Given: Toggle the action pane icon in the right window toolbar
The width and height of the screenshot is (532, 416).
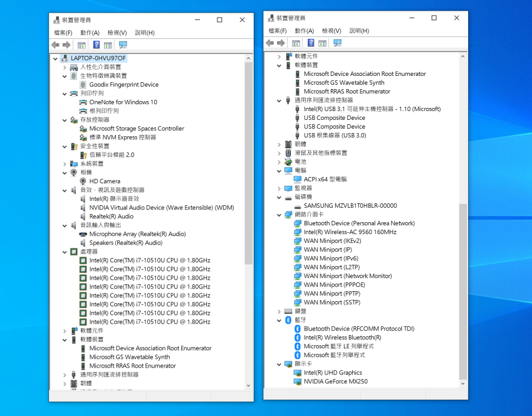Looking at the screenshot, I should (322, 43).
